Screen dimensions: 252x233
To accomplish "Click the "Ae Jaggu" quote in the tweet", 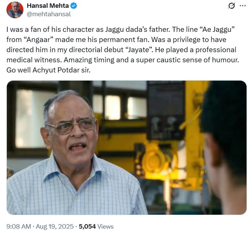I will (x=215, y=29).
